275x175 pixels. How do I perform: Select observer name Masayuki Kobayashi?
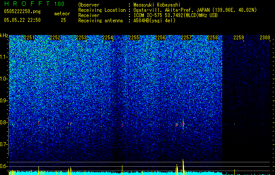pyautogui.click(x=157, y=5)
